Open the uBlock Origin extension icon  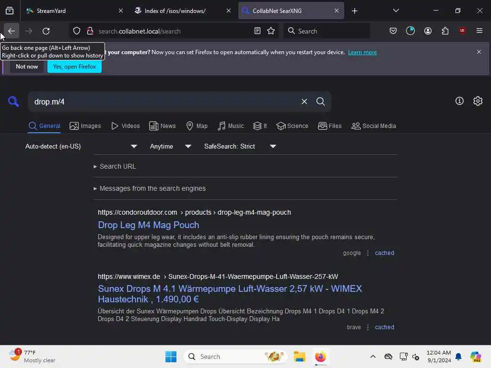[462, 31]
